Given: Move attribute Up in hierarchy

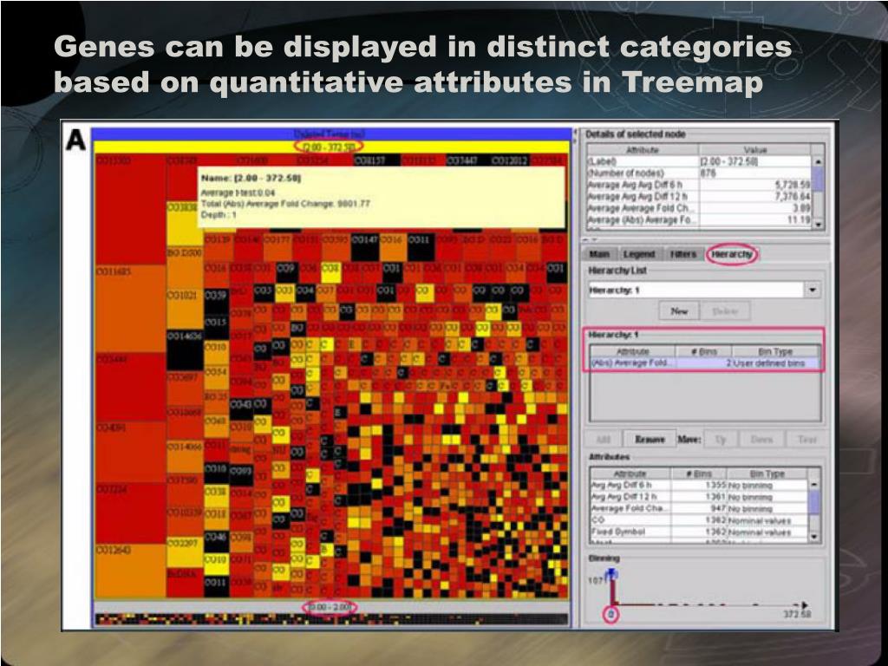Looking at the screenshot, I should tap(721, 439).
